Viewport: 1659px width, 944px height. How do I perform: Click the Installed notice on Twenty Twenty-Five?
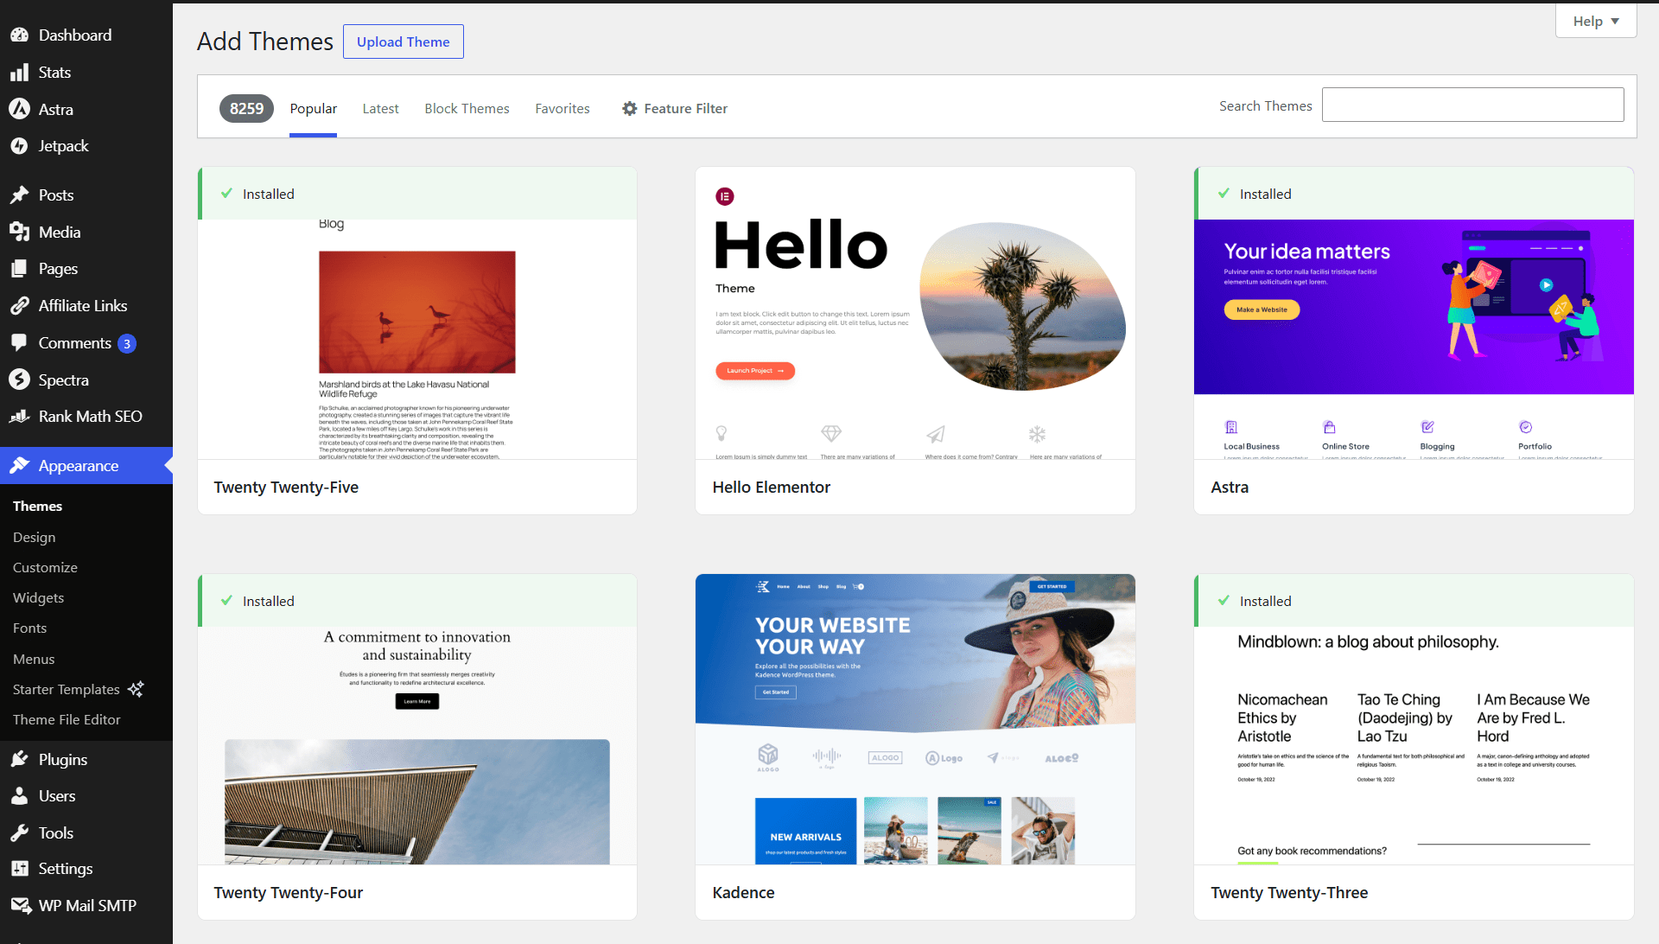[417, 194]
